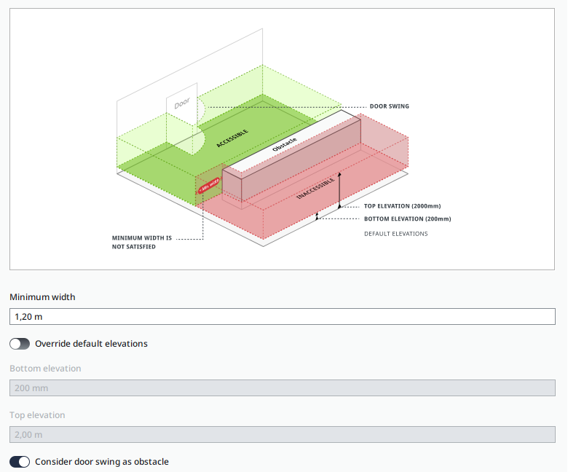Click the DOOR SWING annotation text
The width and height of the screenshot is (568, 472).
[389, 106]
